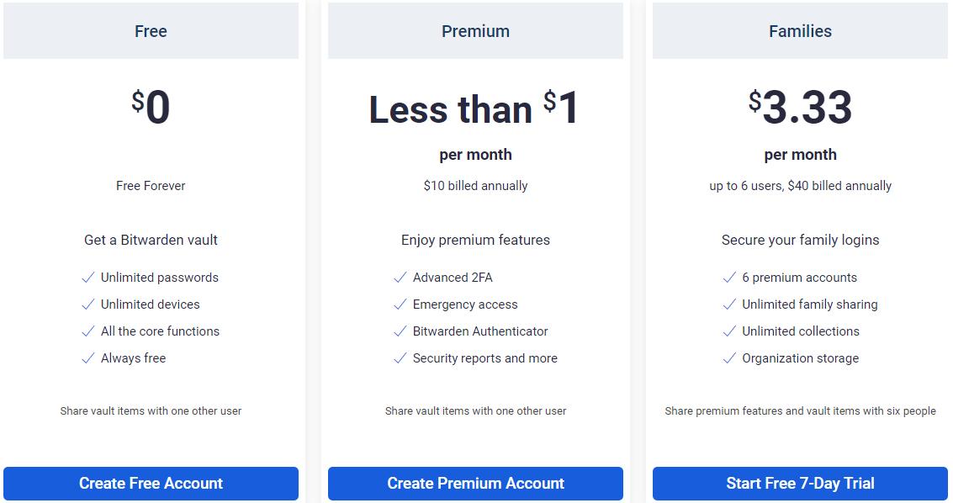Click checkmark next to 6 premium accounts

pos(729,278)
